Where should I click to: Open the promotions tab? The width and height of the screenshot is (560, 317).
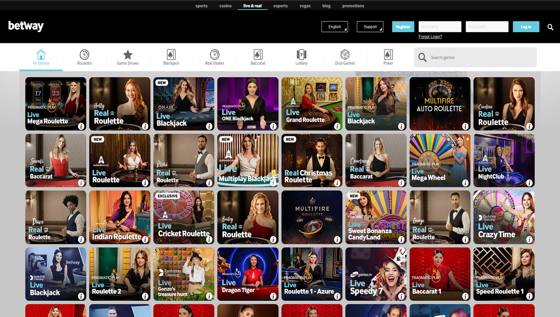click(353, 5)
